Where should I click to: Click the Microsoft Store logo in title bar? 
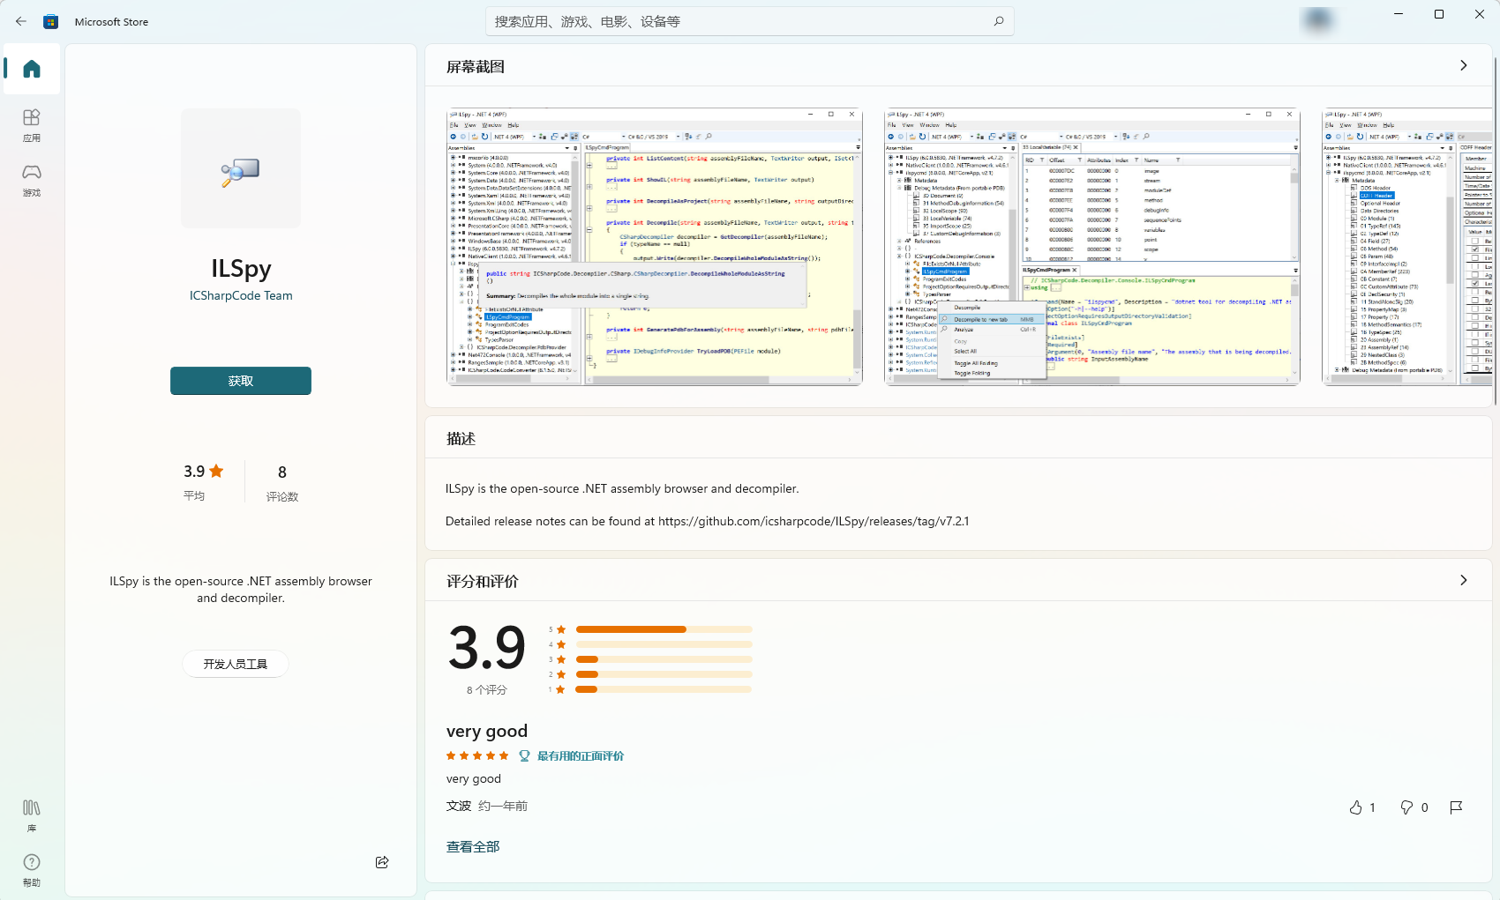tap(51, 21)
